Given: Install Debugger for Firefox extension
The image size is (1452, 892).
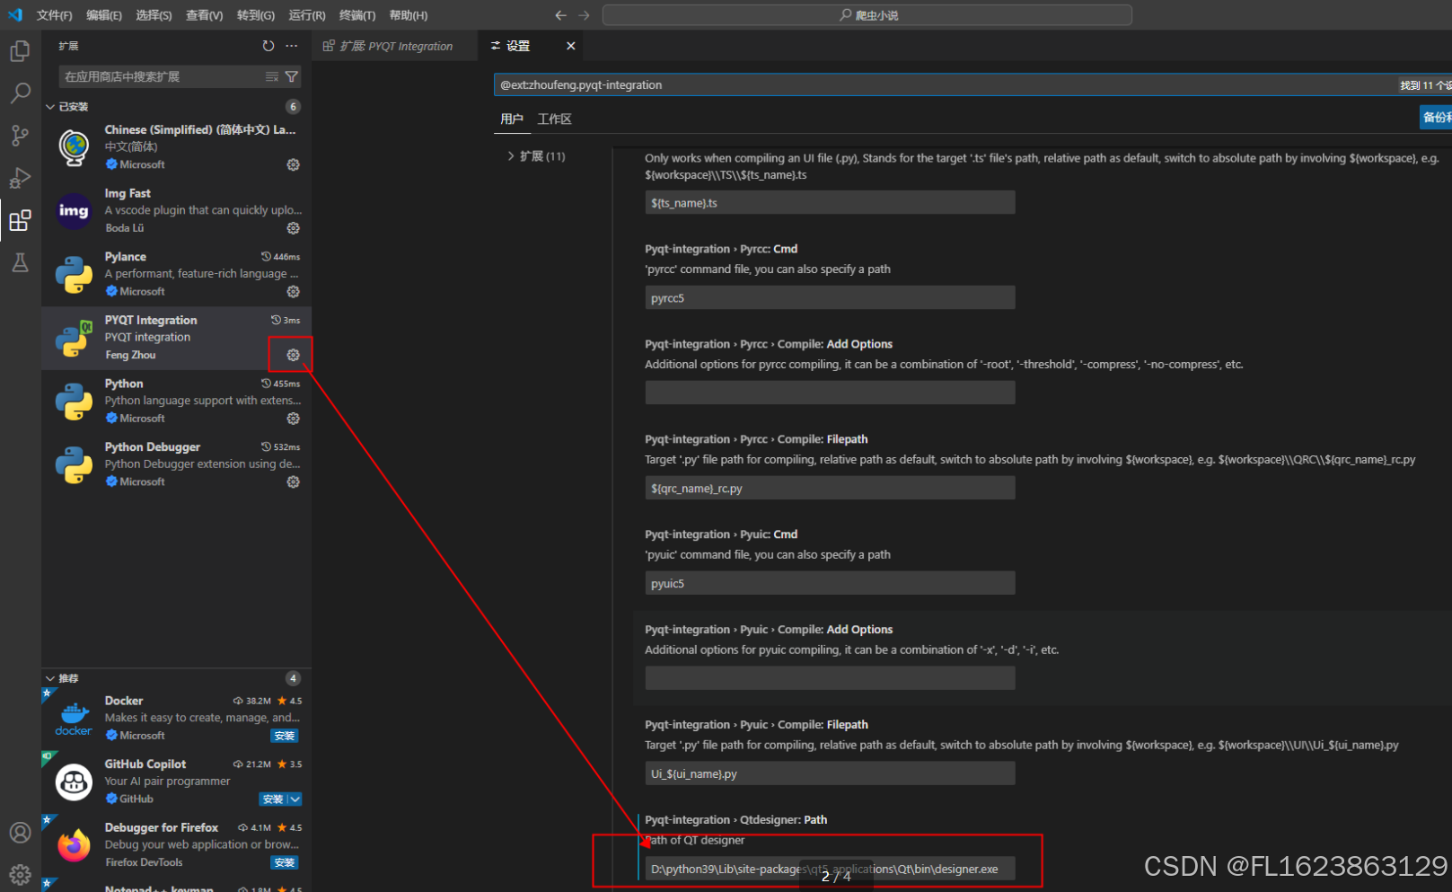Looking at the screenshot, I should [285, 862].
